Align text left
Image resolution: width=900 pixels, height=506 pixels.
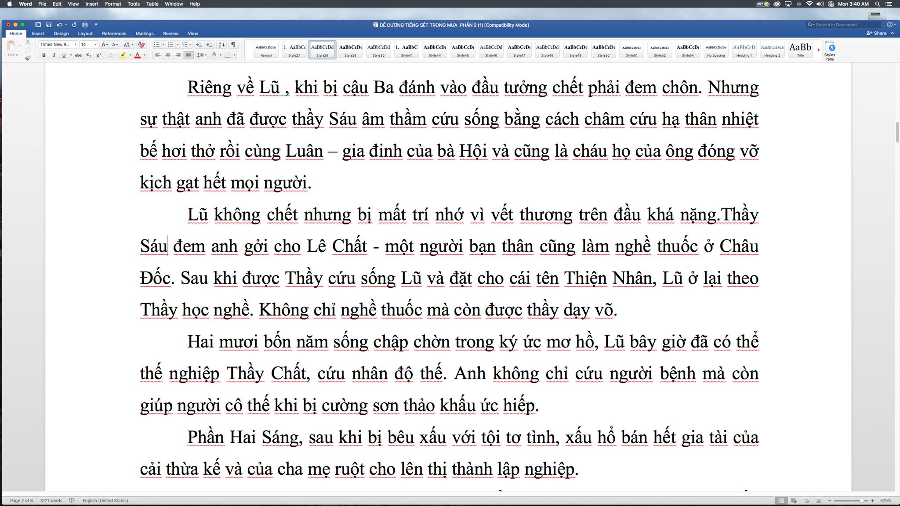(x=157, y=55)
